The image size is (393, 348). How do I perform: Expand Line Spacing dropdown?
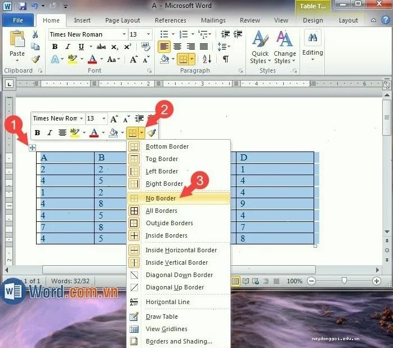point(224,47)
